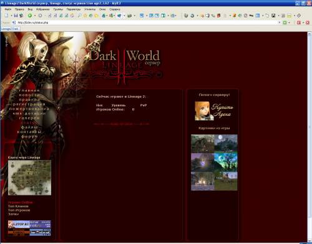Click the floppy disk Save icon

16,16
